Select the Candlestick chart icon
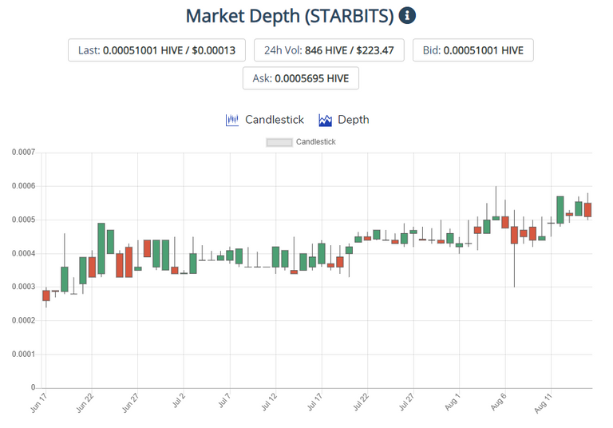 click(231, 120)
